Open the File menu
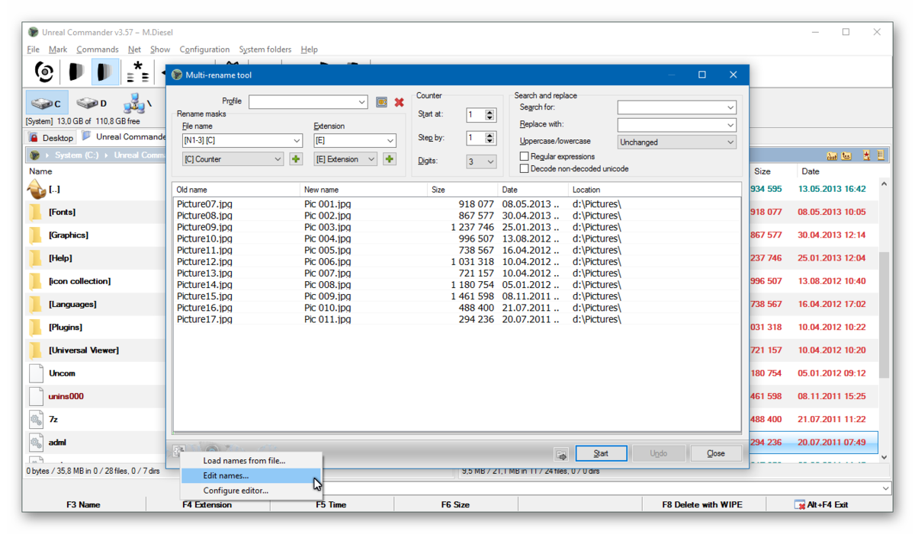 tap(34, 50)
